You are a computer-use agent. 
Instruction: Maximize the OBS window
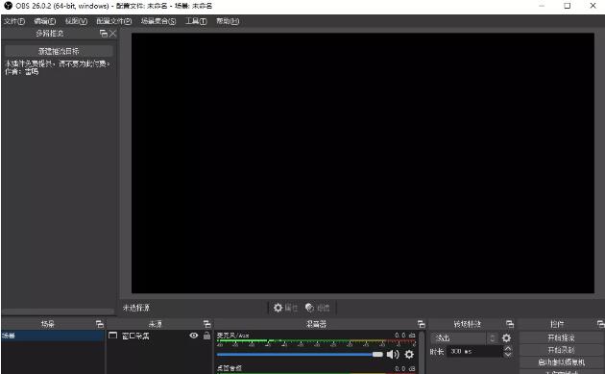pyautogui.click(x=568, y=6)
